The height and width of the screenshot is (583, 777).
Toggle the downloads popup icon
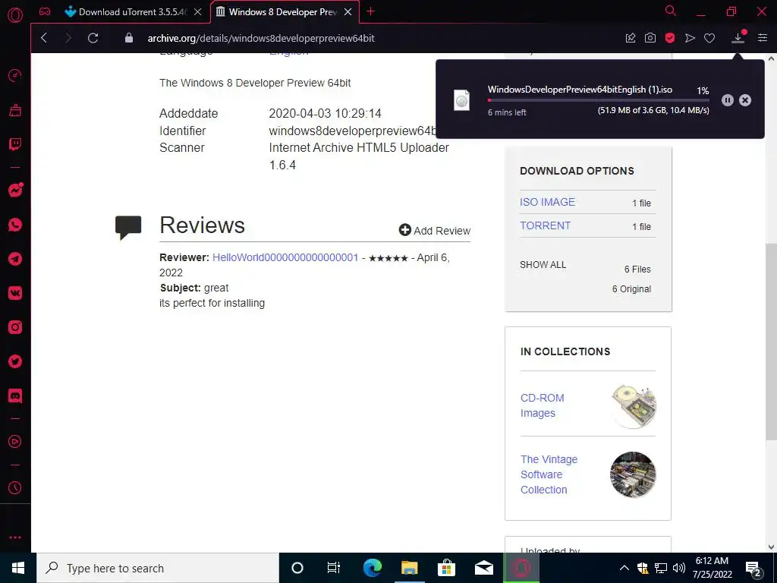(738, 37)
